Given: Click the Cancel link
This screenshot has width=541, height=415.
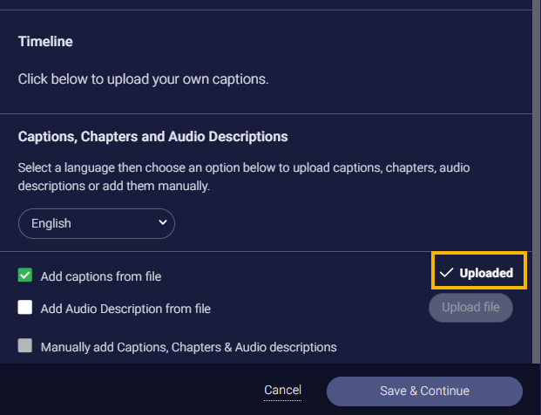Looking at the screenshot, I should click(282, 391).
